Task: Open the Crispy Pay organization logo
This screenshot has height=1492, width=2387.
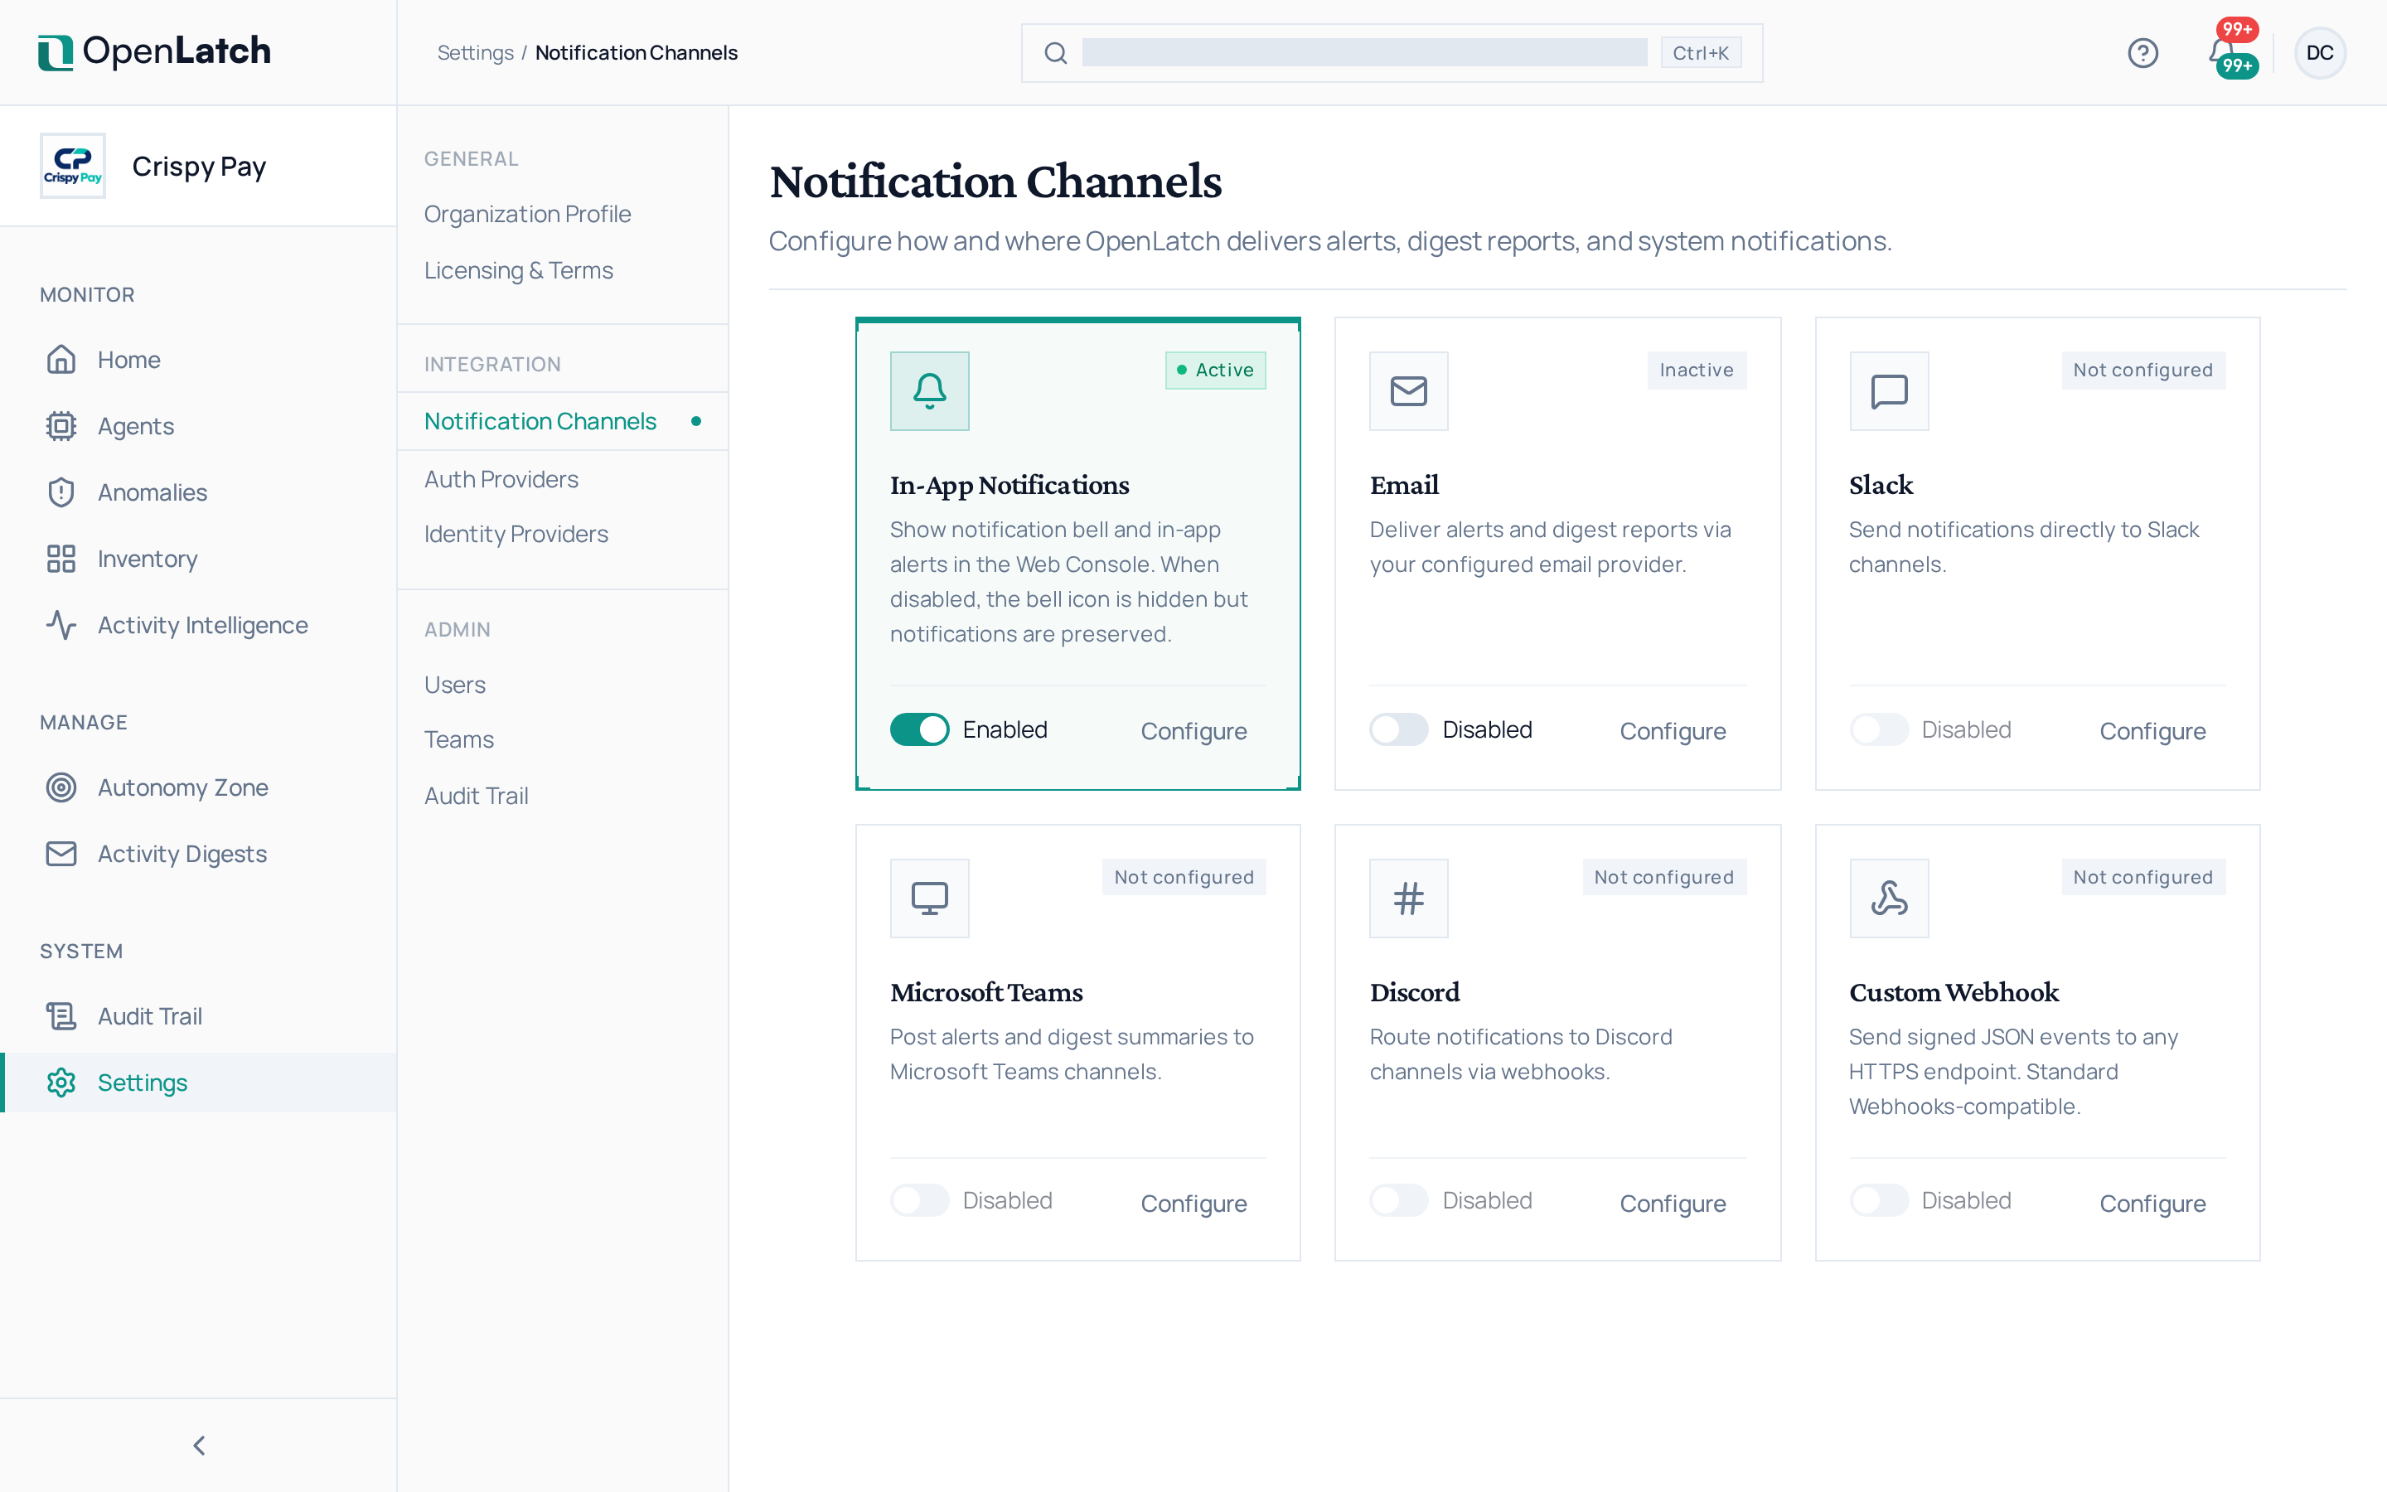Action: 73,166
